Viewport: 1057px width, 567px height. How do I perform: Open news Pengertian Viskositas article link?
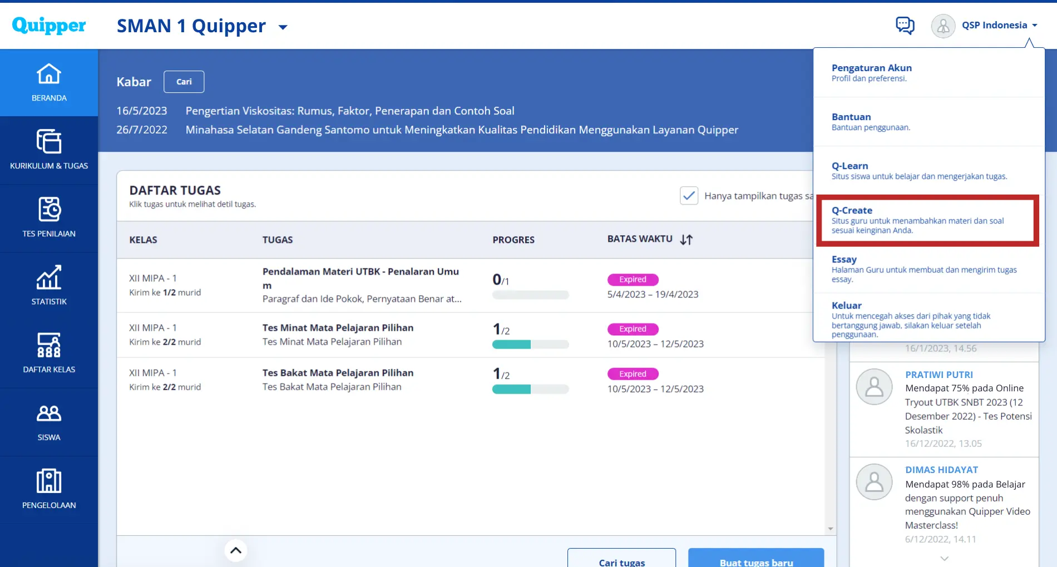(x=350, y=111)
